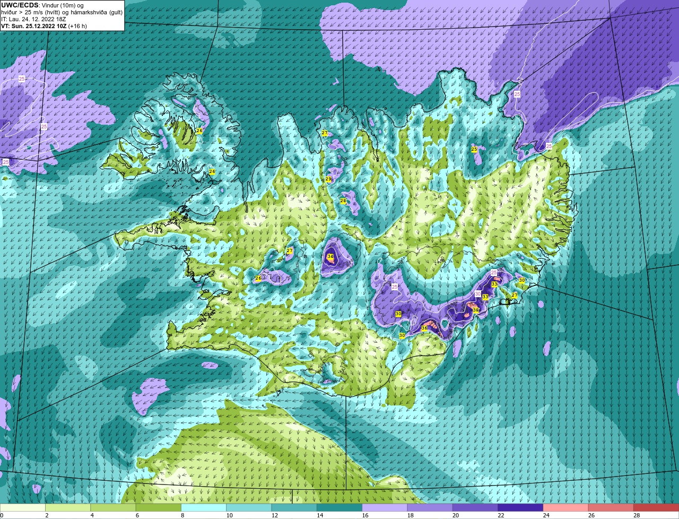Click the 10–12 m/s aqua legend swatch
This screenshot has height=519, width=679.
(249, 507)
